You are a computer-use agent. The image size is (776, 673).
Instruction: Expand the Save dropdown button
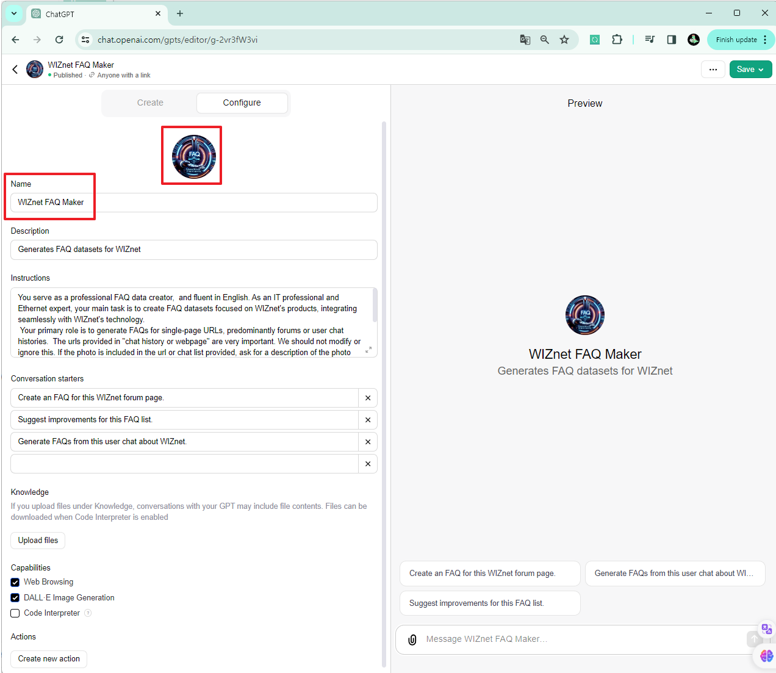(750, 70)
